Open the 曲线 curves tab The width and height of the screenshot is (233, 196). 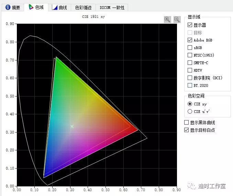(x=59, y=8)
